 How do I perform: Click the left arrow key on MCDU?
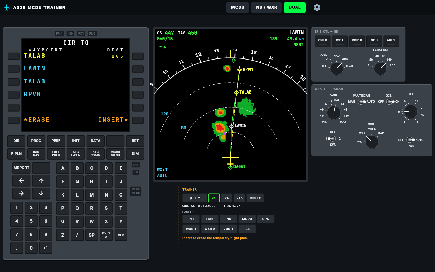(21, 181)
